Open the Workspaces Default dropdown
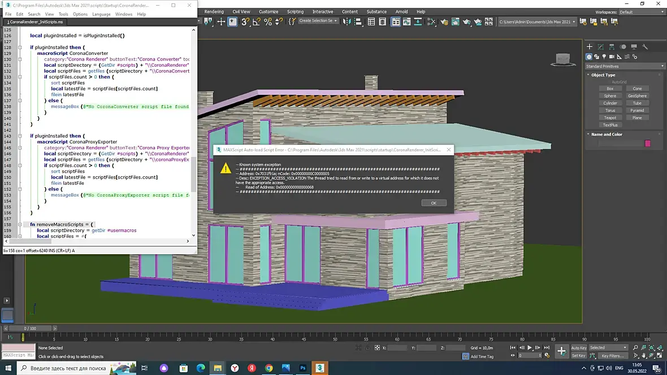Image resolution: width=667 pixels, height=375 pixels. tap(640, 12)
